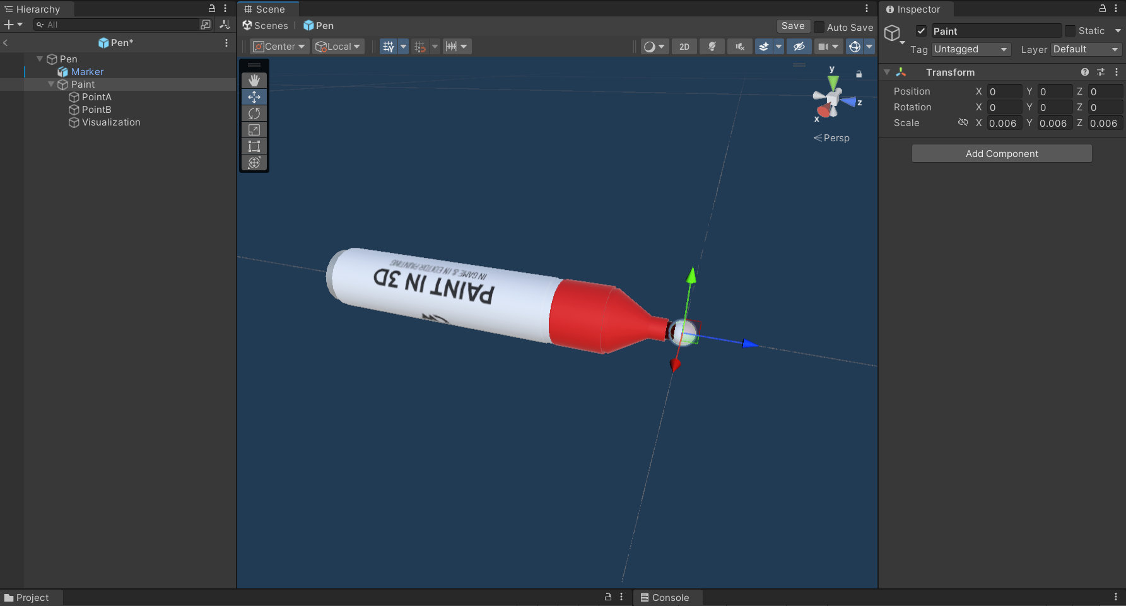Select the Scale tool
This screenshot has height=606, width=1126.
[x=254, y=130]
